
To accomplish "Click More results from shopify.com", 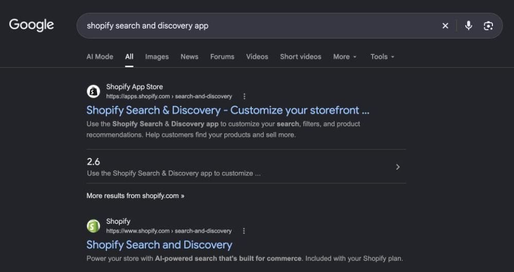I will pyautogui.click(x=135, y=196).
